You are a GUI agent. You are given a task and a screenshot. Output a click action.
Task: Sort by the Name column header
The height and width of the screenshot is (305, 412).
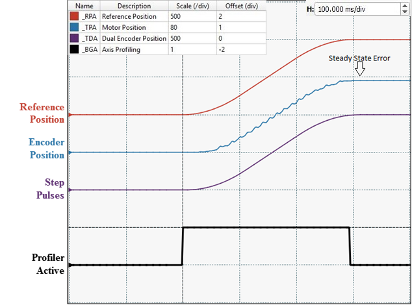[84, 5]
